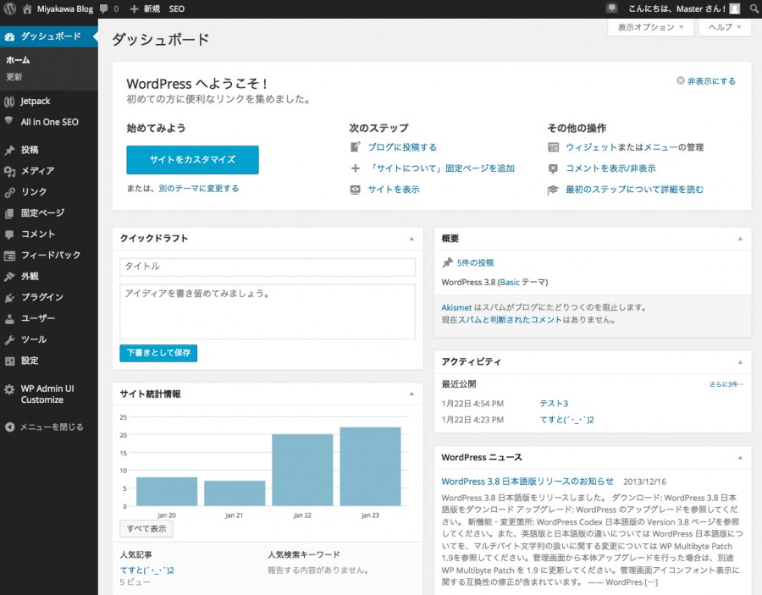The width and height of the screenshot is (762, 595).
Task: Click the タイトル input field
Action: (268, 267)
